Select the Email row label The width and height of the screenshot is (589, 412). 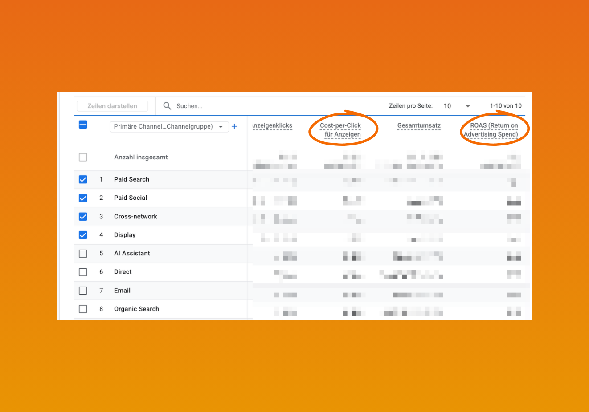122,291
